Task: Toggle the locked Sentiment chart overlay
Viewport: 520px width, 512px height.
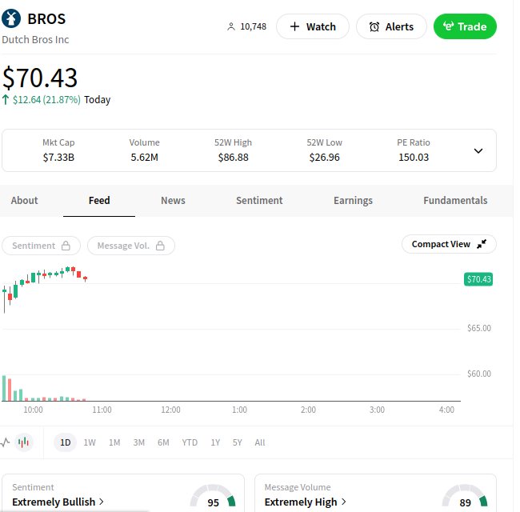Action: click(41, 246)
